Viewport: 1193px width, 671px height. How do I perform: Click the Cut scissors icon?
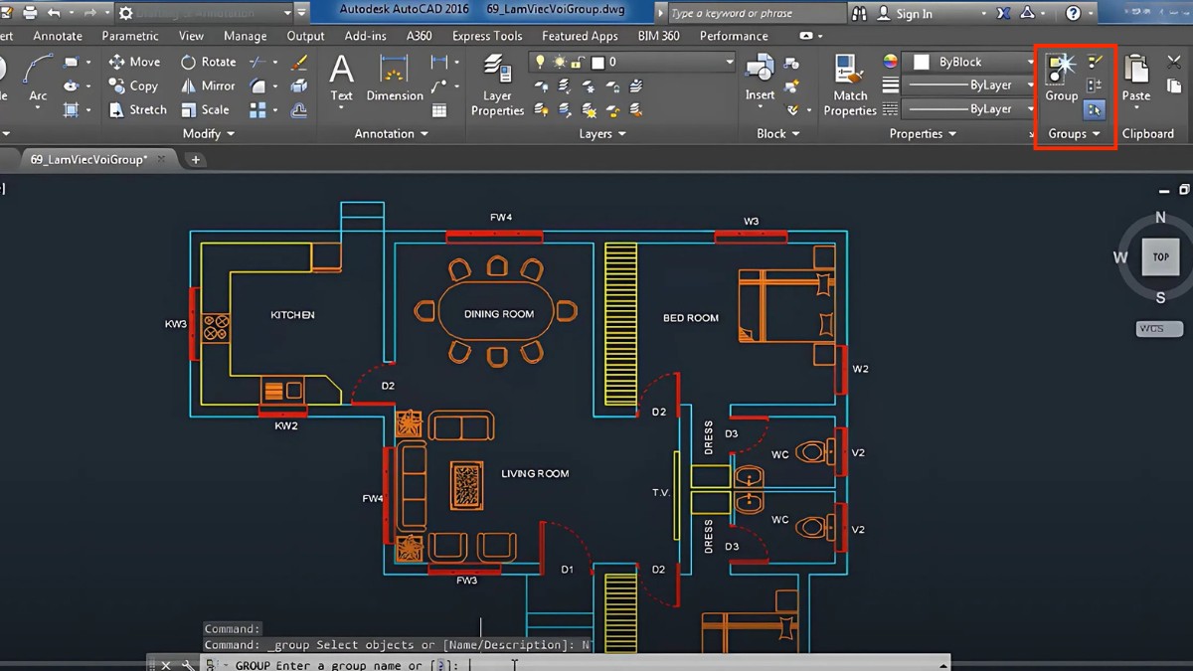coord(1174,63)
